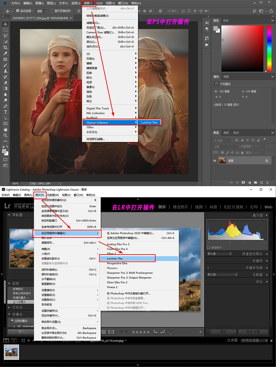Select the Brush tool

6,65
